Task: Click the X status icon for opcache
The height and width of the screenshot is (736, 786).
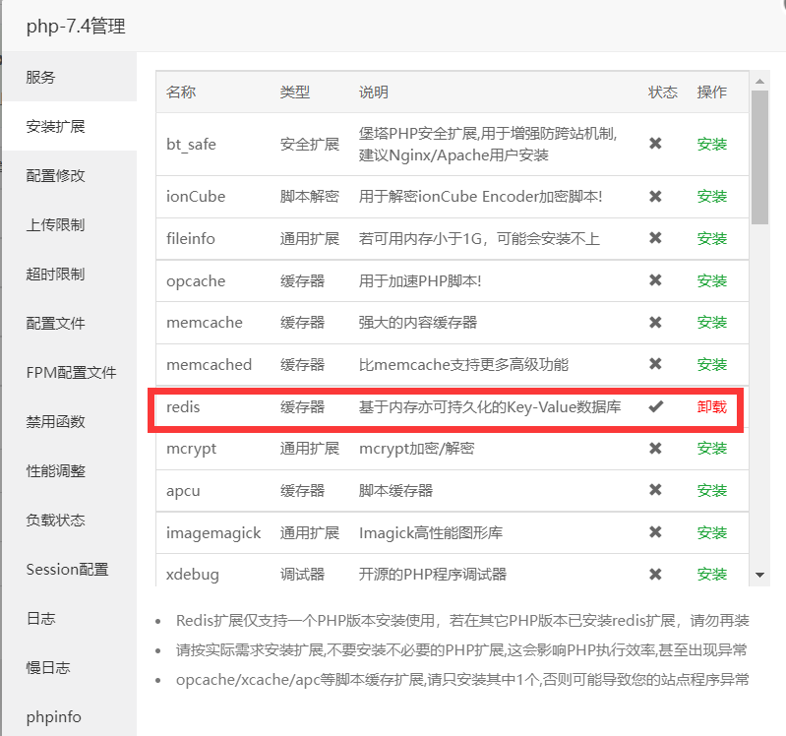Action: [655, 281]
